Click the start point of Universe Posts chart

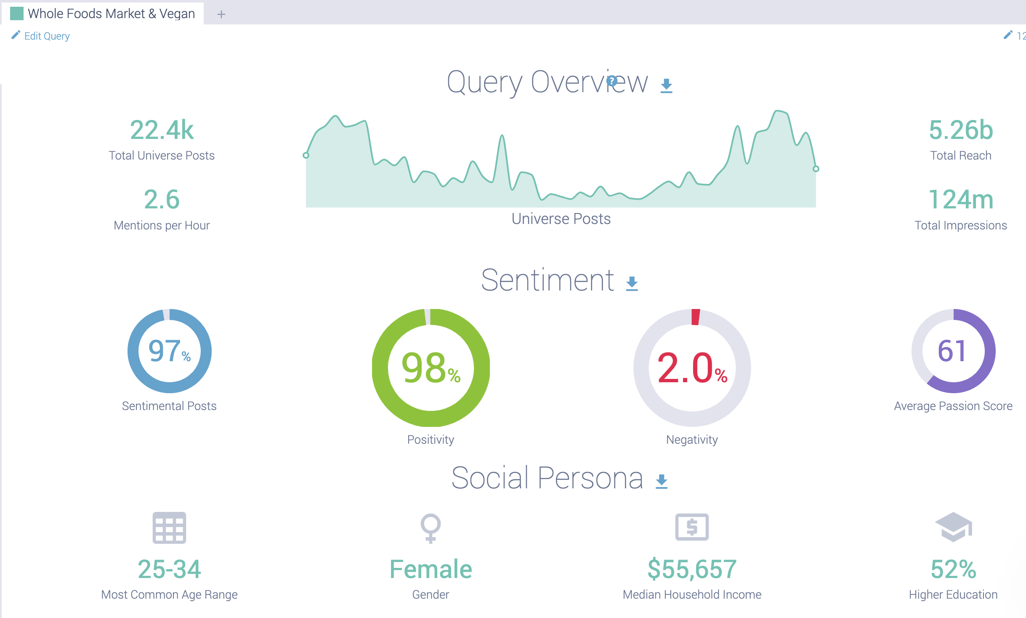click(x=306, y=155)
